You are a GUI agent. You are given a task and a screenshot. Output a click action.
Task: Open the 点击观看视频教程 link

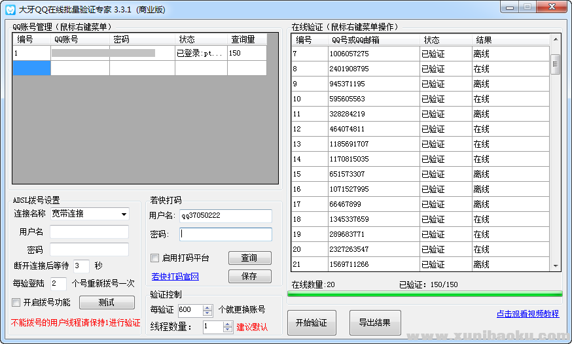[527, 314]
